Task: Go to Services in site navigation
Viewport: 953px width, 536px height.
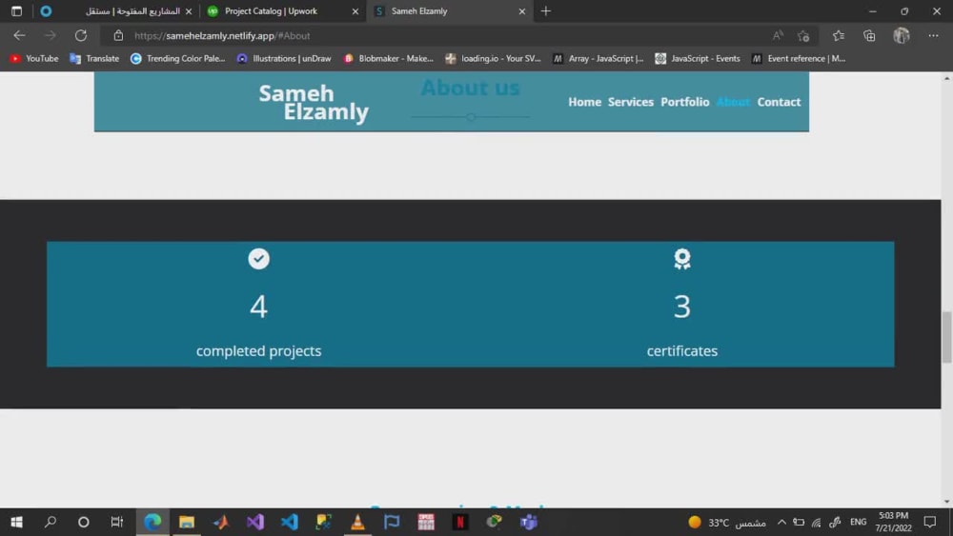Action: [631, 102]
